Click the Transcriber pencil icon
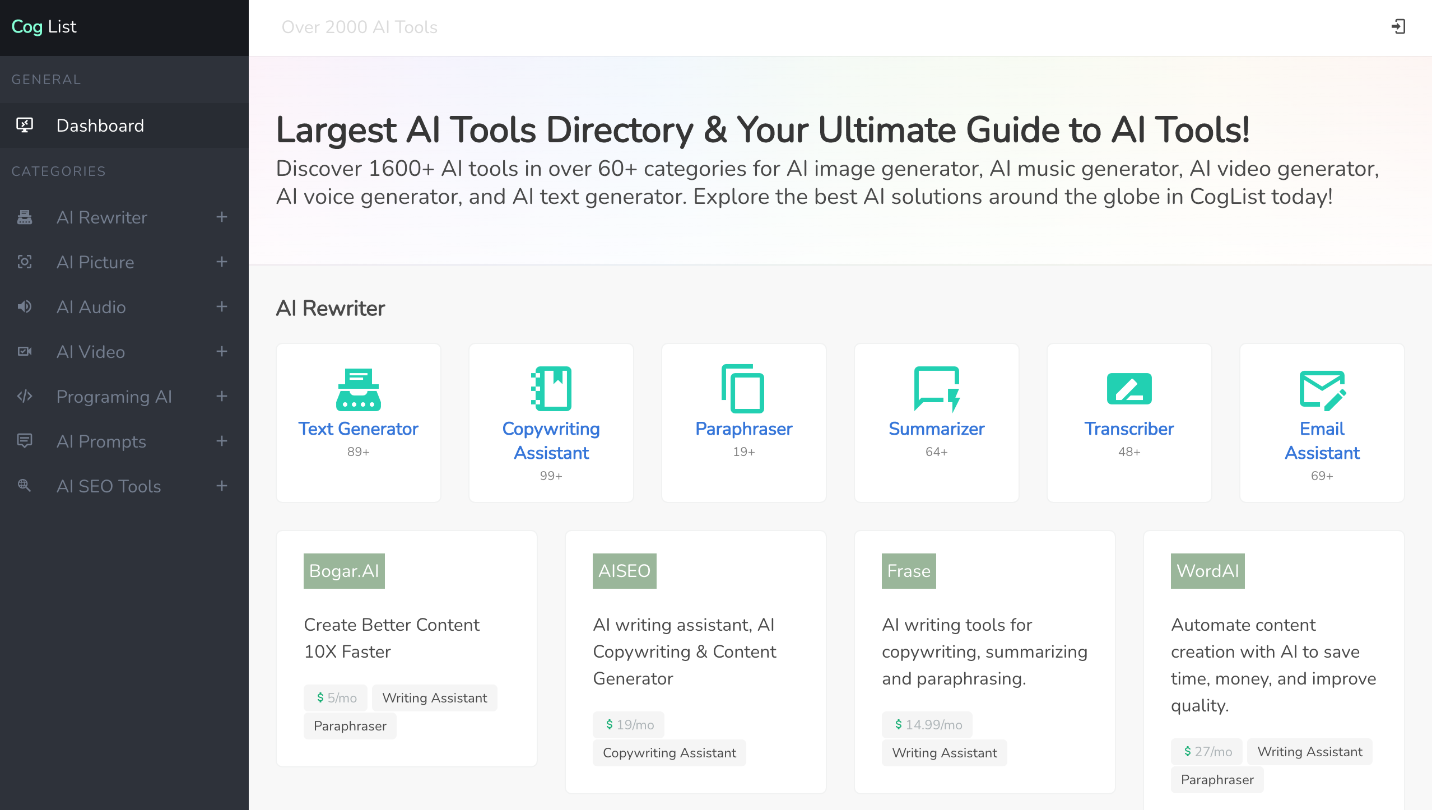Viewport: 1432px width, 810px height. 1129,388
